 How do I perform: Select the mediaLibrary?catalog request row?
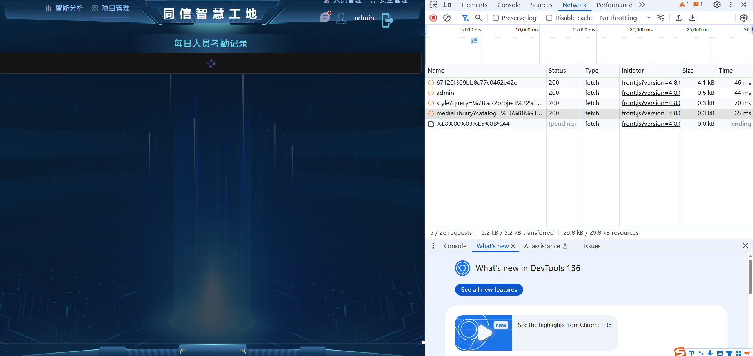tap(589, 113)
